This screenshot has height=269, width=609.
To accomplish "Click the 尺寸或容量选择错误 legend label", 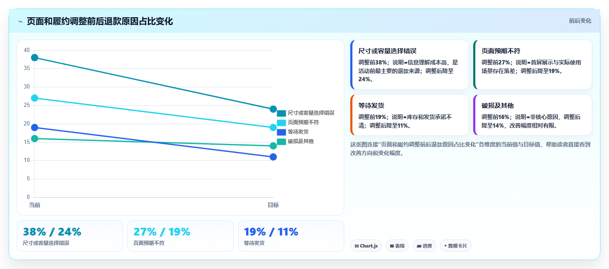I will 311,113.
